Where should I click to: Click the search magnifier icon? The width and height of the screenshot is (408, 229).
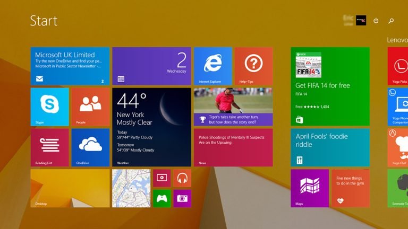coord(391,21)
